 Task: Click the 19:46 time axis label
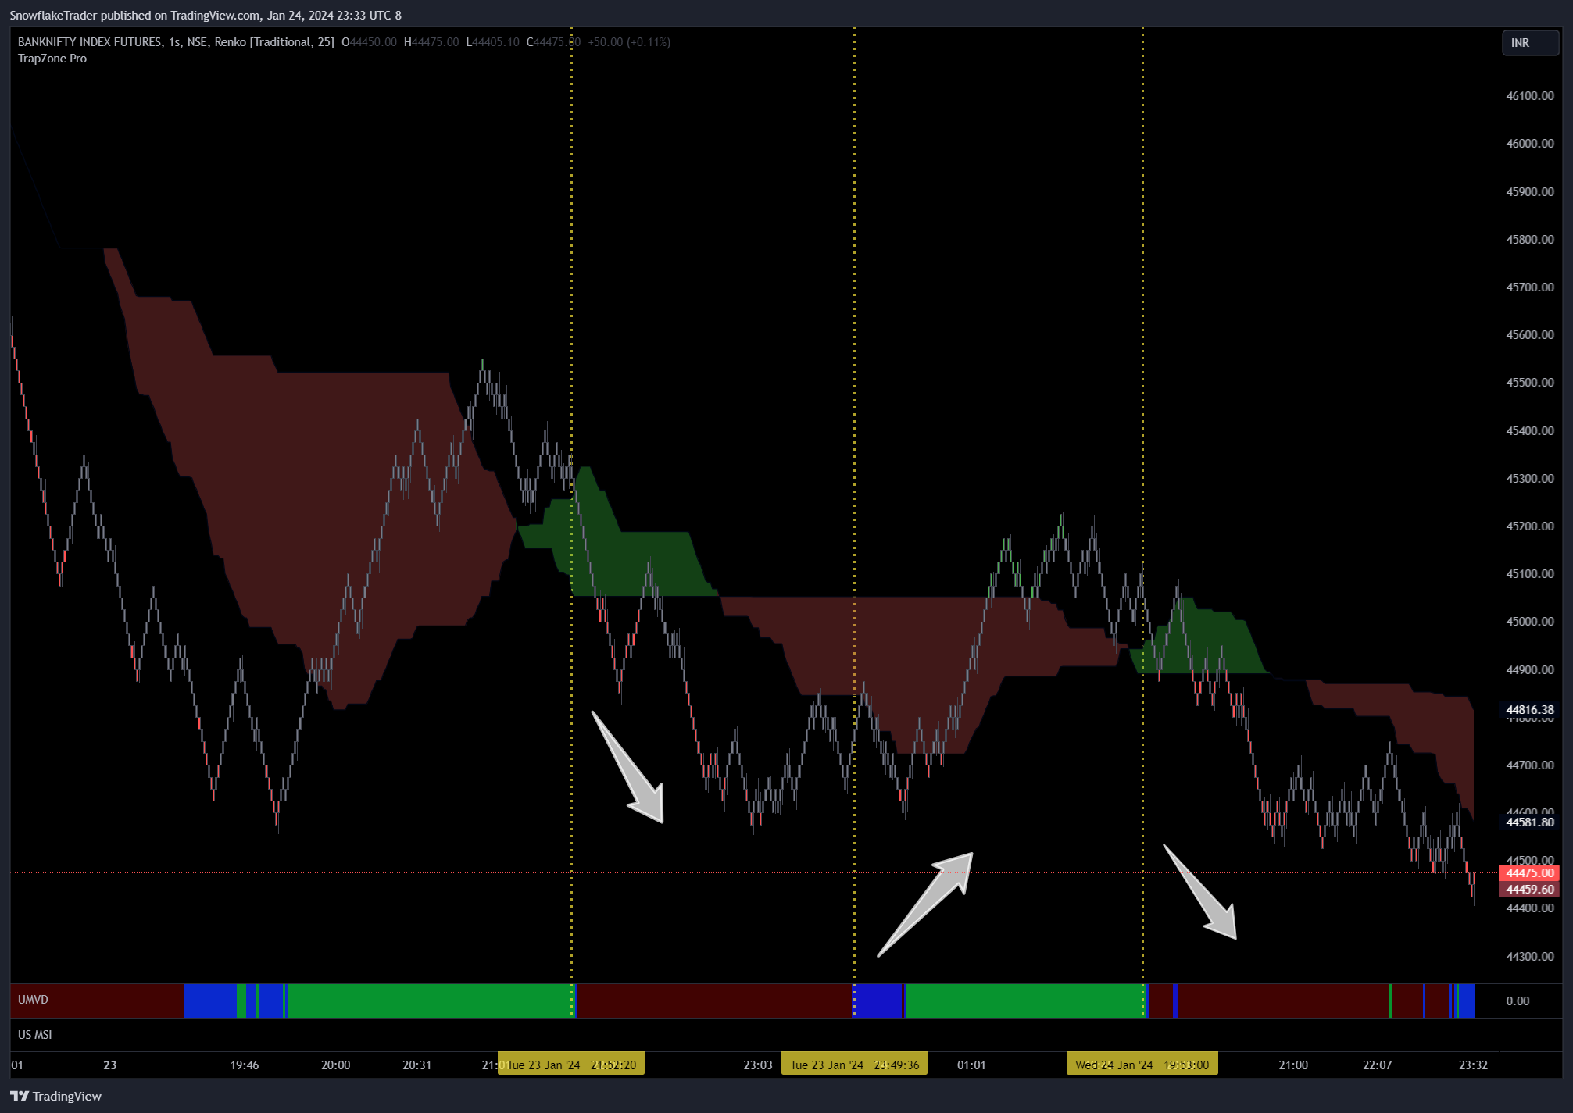(245, 1065)
